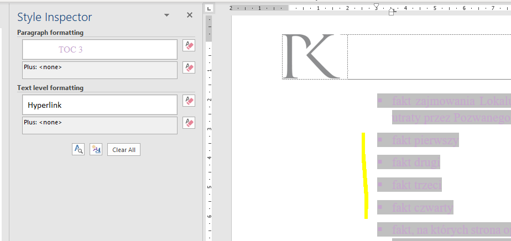
Task: Click Clear Character Style icon beside Hyperlink
Action: click(189, 101)
